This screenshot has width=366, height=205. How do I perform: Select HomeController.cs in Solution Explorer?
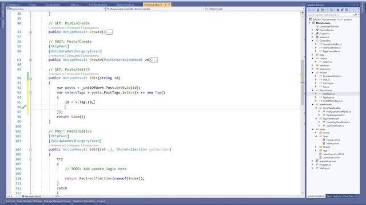click(x=332, y=44)
